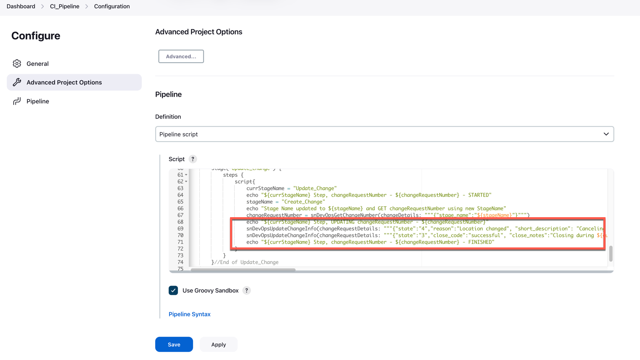Open help for the Script field
This screenshot has width=640, height=360.
pyautogui.click(x=193, y=159)
